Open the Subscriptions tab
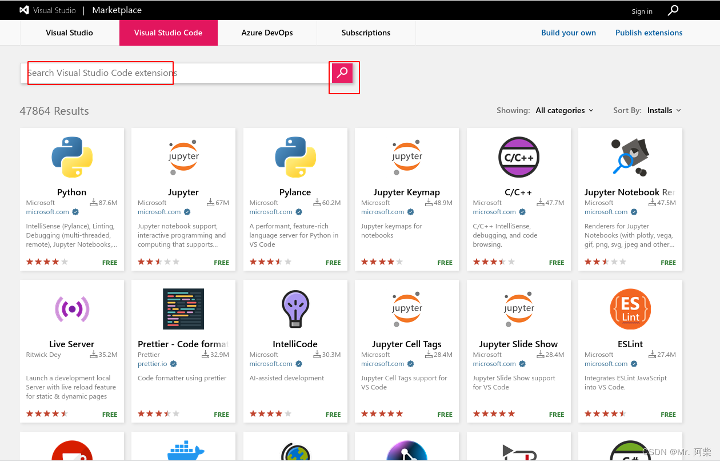The width and height of the screenshot is (720, 462). 366,33
